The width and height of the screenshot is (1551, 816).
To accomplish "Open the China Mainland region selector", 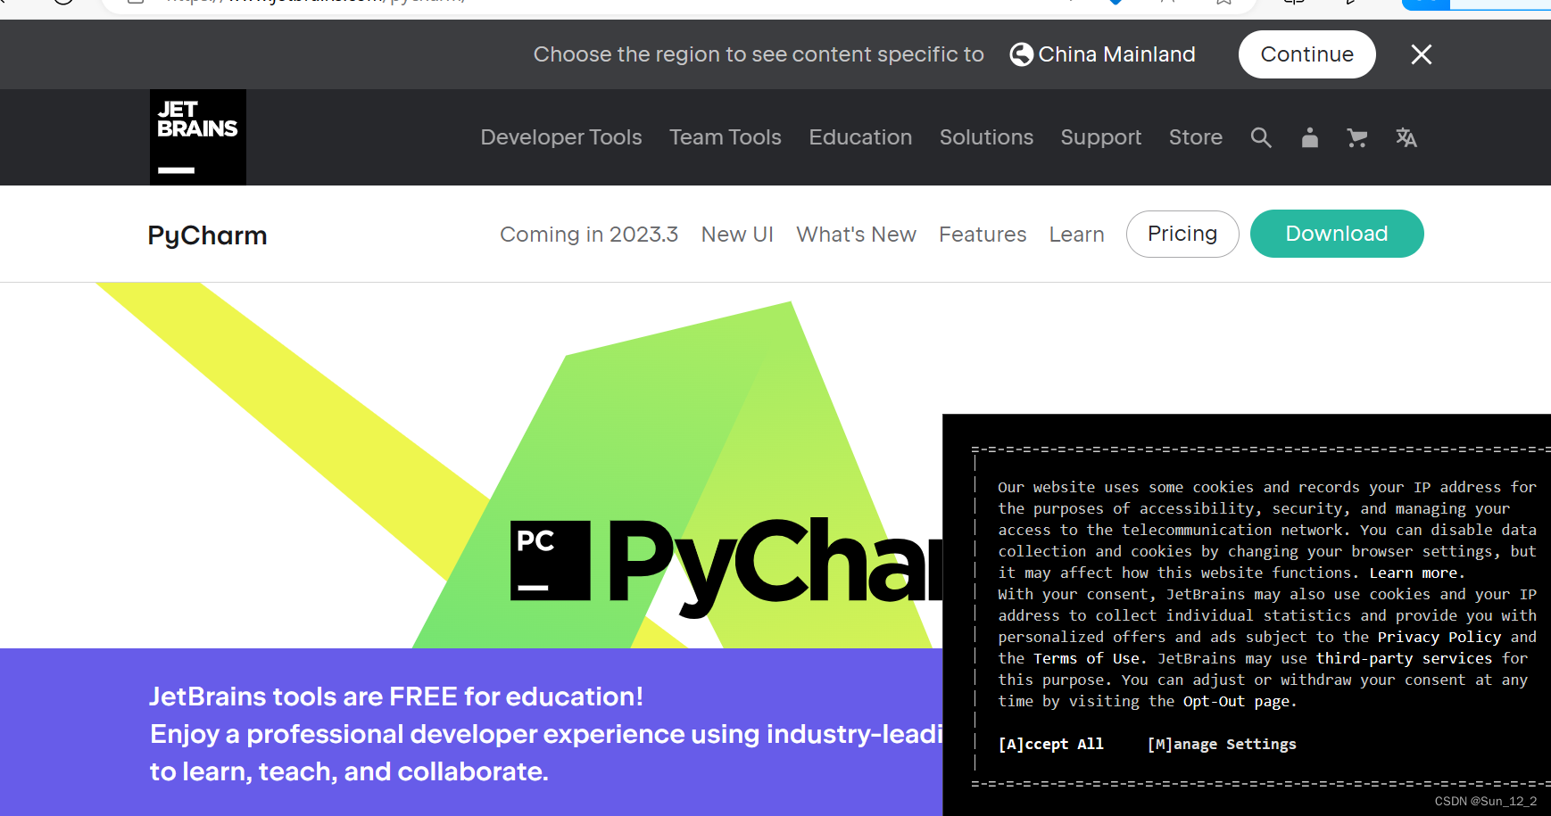I will 1116,54.
